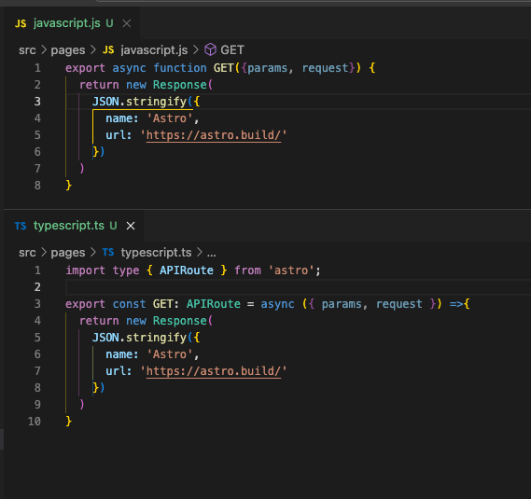
Task: Click the JS file icon on javascript.js tab
Action: pos(21,23)
